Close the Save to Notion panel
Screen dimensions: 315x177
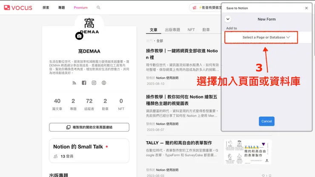(306, 8)
